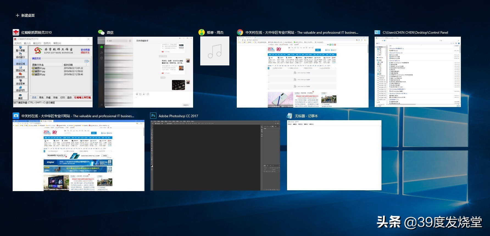Select 固定区域 fixed region capture mode
The width and height of the screenshot is (490, 236).
20,69
